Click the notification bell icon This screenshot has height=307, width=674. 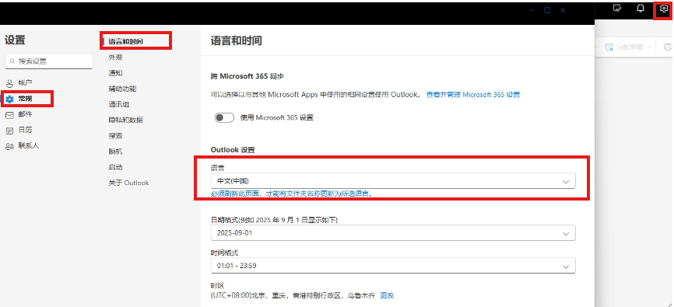point(641,8)
